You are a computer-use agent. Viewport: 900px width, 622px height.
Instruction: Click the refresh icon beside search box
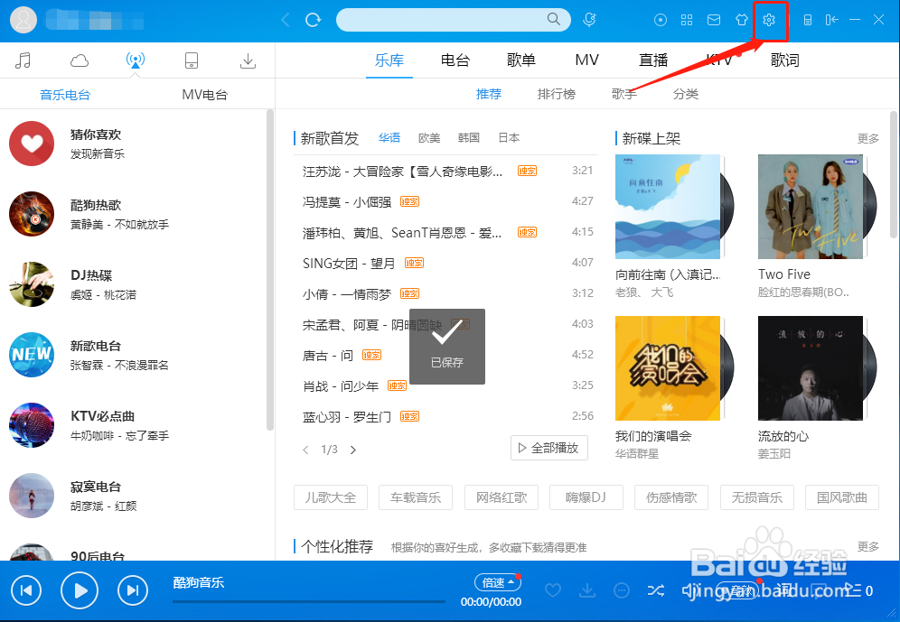click(313, 20)
